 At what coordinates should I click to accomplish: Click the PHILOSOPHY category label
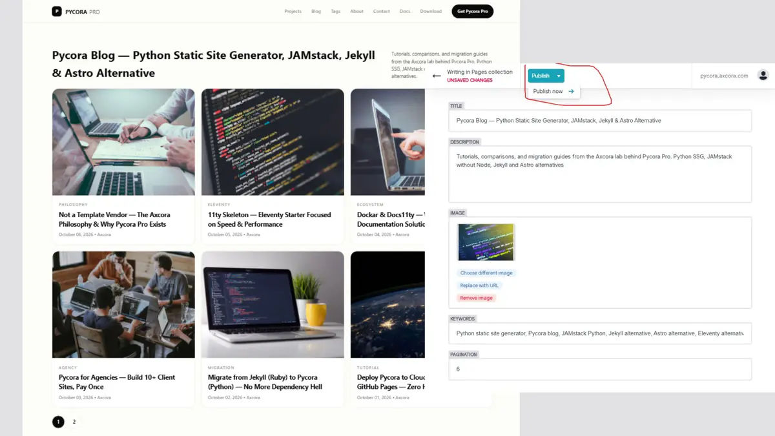73,205
